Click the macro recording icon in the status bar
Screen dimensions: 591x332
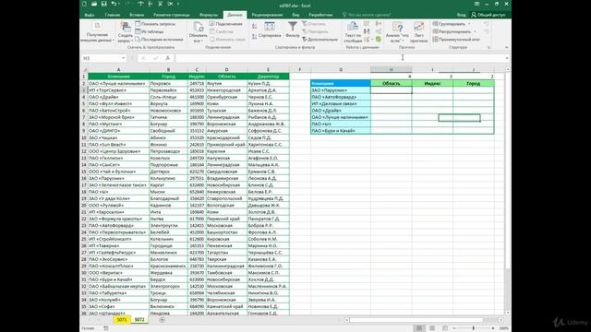(106, 328)
